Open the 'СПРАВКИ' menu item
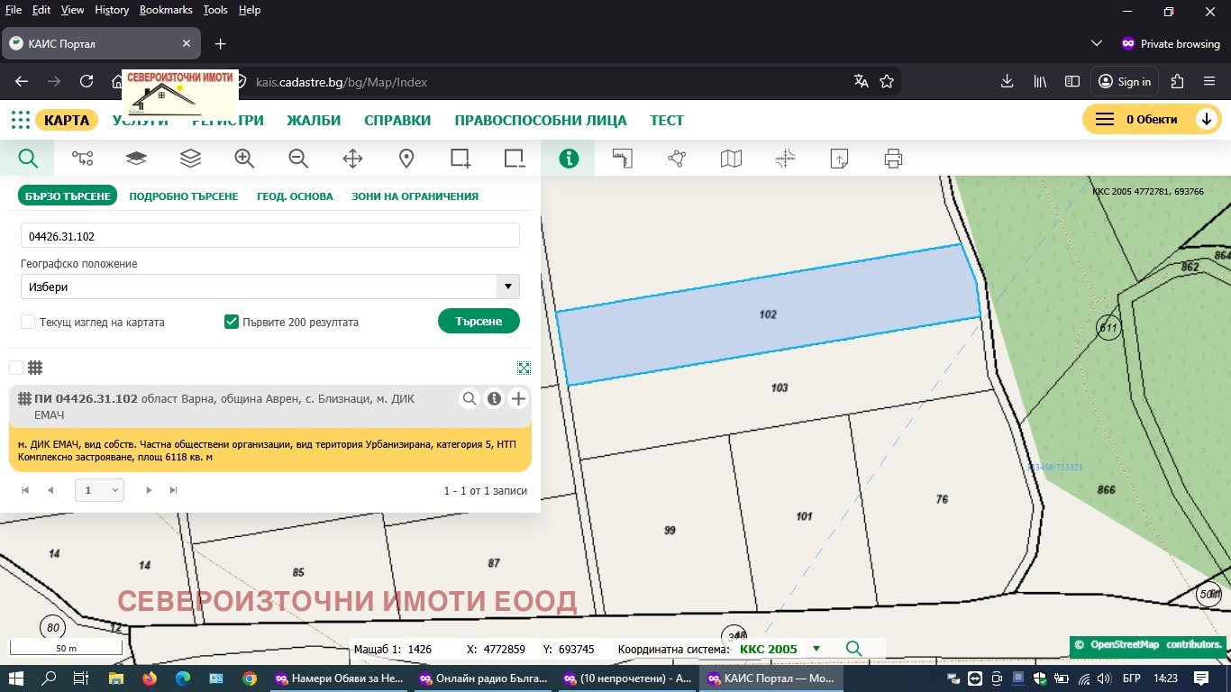This screenshot has width=1231, height=692. 397,119
